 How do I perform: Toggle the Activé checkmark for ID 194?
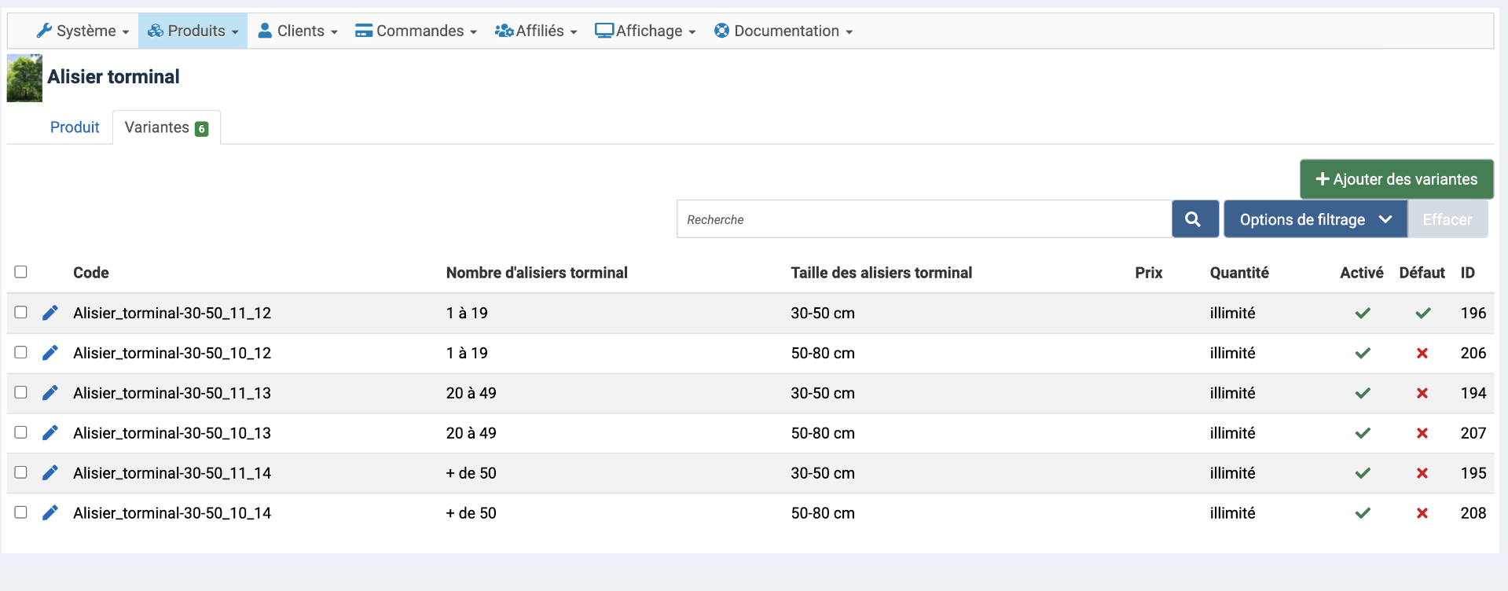[x=1362, y=393]
